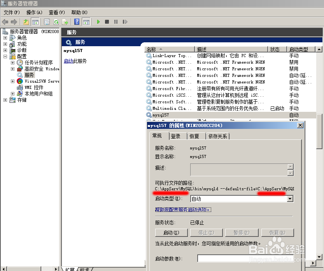324x271 pixels.
Task: Navigate forward with the right arrow icon
Action: tap(13, 21)
